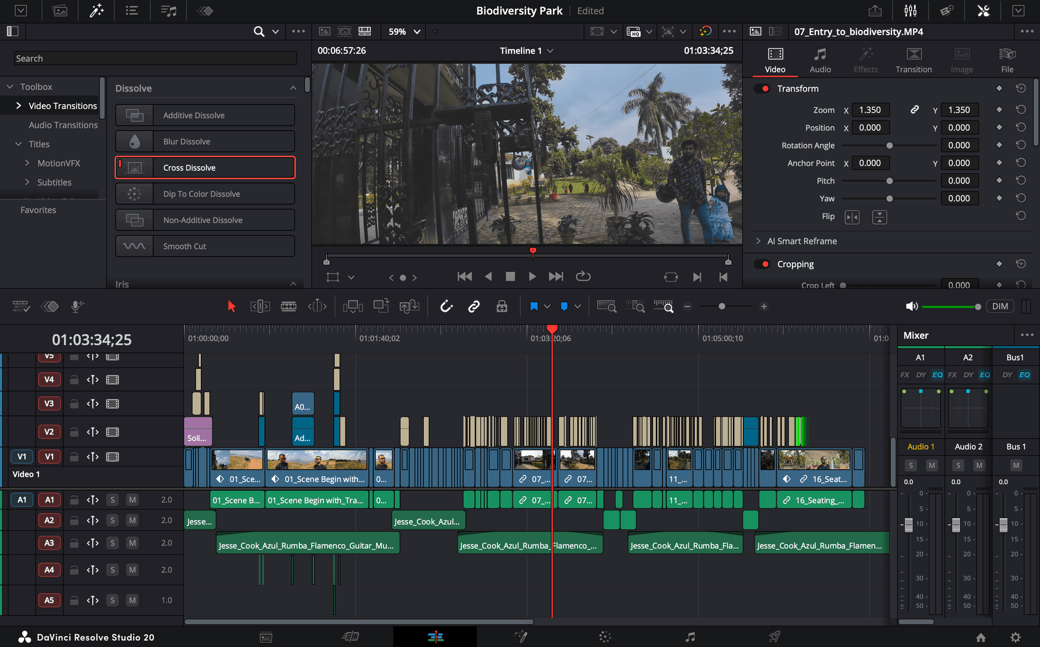Open the Color page
The width and height of the screenshot is (1040, 647).
pos(604,637)
